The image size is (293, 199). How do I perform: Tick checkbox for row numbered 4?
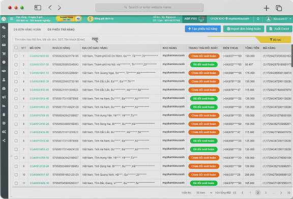(16, 81)
